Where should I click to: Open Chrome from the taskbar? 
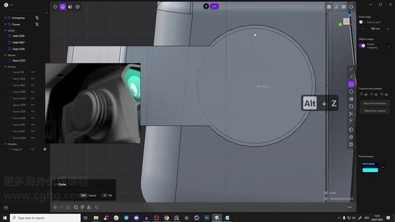point(167,218)
